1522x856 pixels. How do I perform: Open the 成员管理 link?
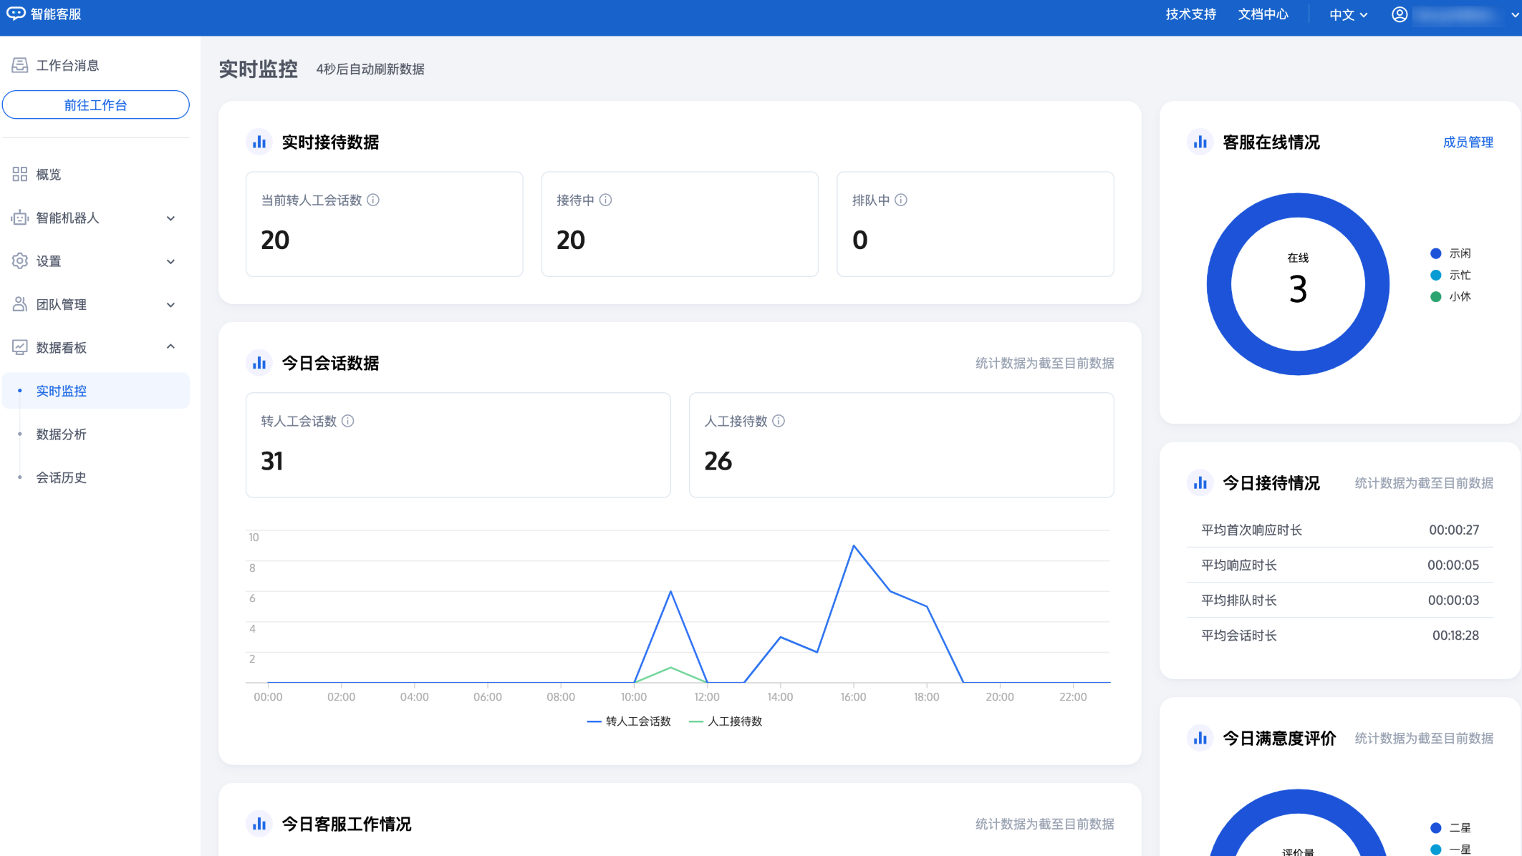point(1468,142)
